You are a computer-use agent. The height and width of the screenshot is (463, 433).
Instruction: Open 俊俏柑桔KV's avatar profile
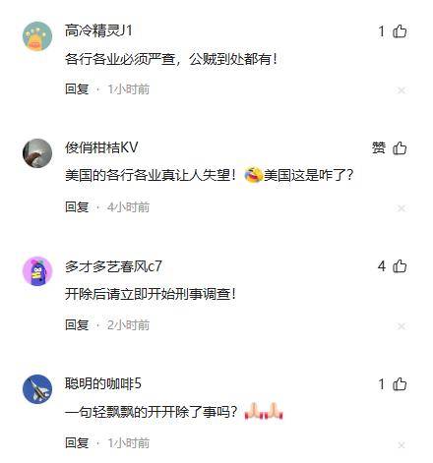coord(37,153)
